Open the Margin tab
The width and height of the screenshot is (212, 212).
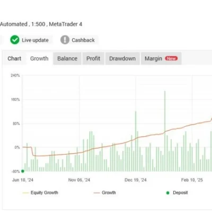[161, 58]
